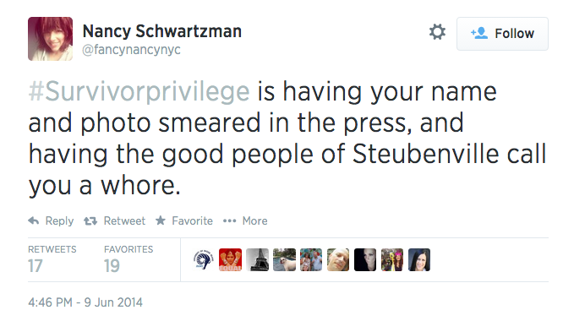Open the Eiffel Tower avatar
This screenshot has width=574, height=332.
coord(257,260)
